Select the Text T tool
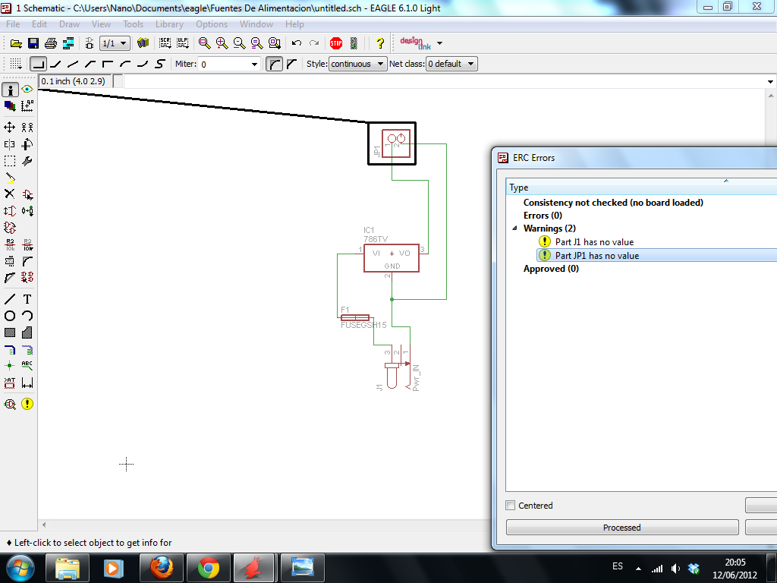The width and height of the screenshot is (777, 583). pyautogui.click(x=27, y=299)
